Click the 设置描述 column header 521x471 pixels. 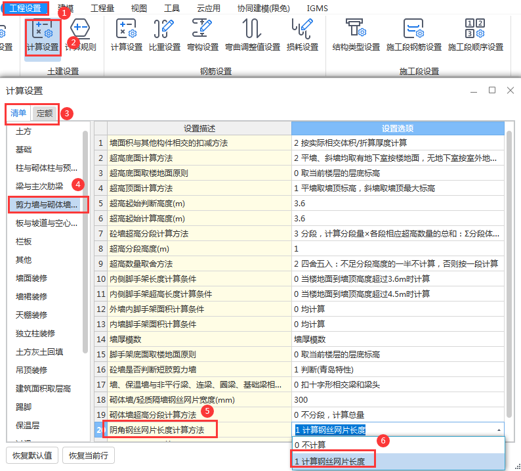click(199, 128)
